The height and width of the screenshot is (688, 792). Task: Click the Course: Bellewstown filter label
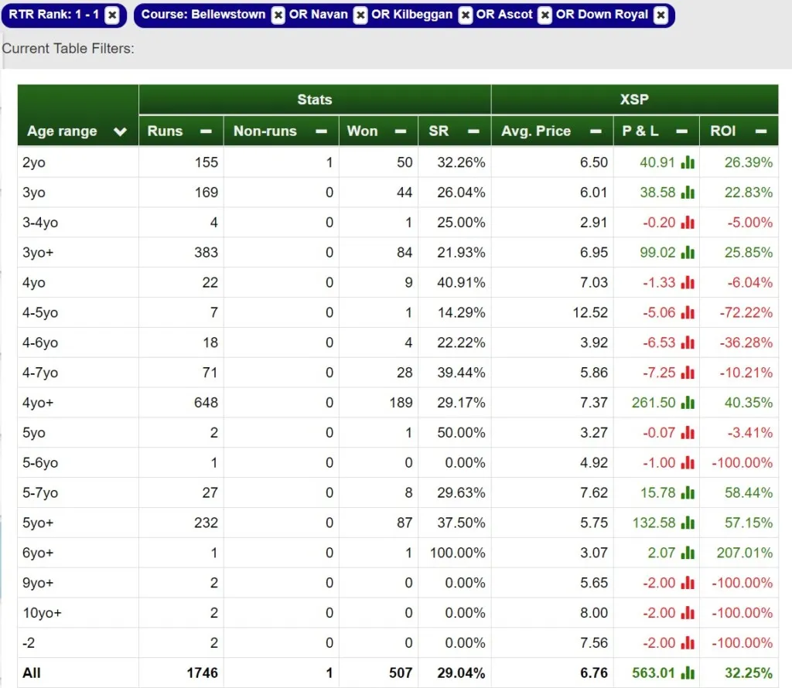tap(203, 15)
